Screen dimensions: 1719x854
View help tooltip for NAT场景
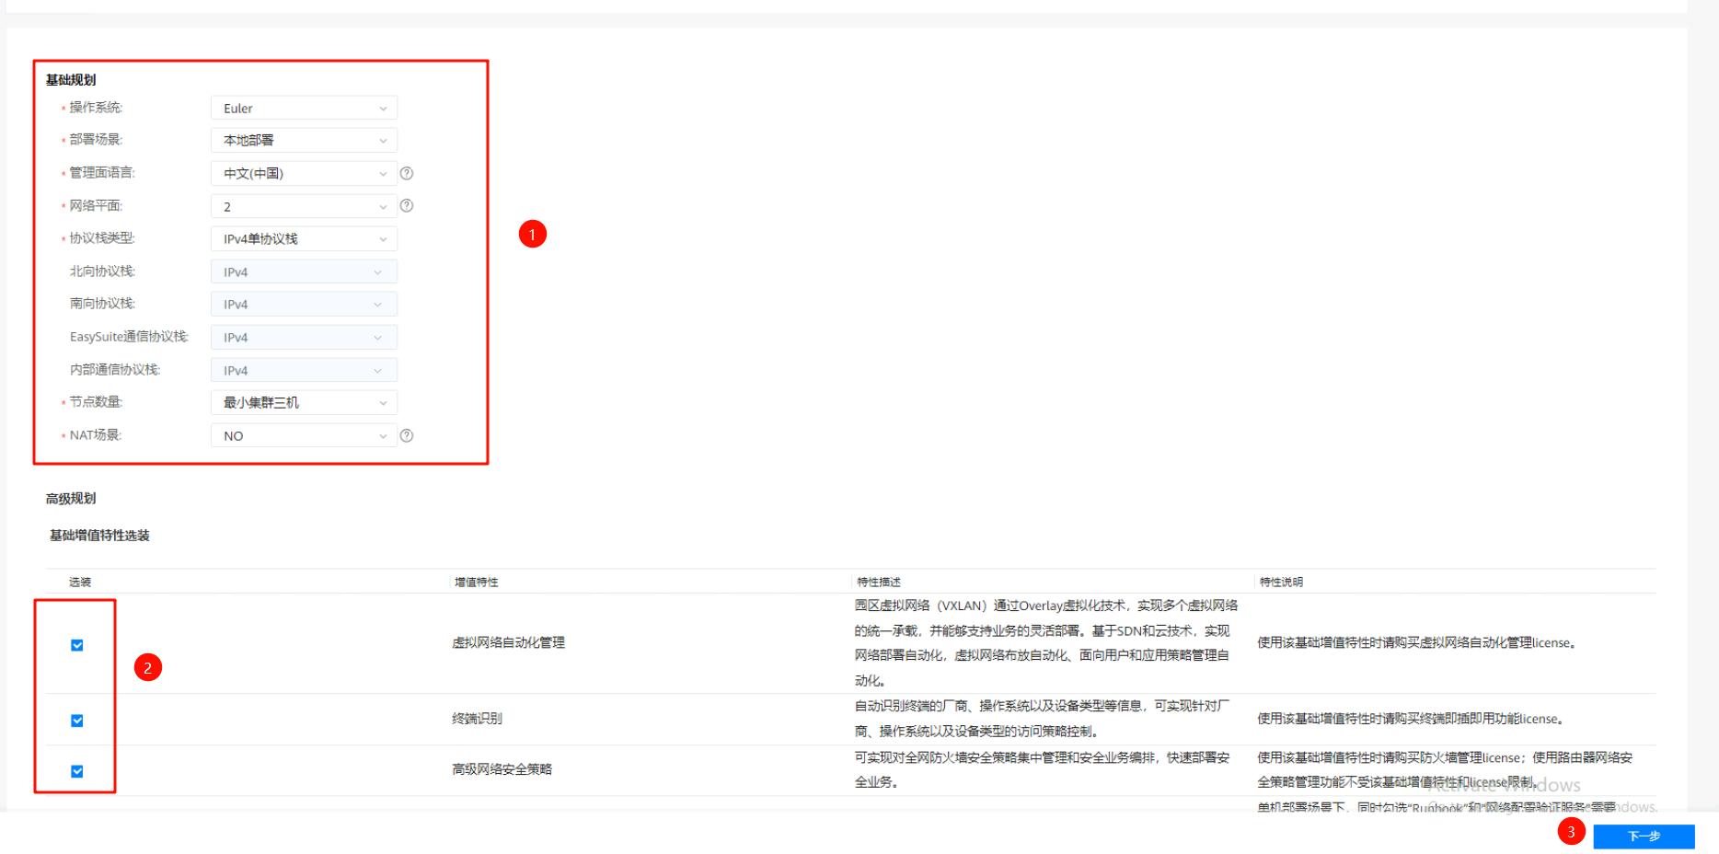[x=407, y=434]
